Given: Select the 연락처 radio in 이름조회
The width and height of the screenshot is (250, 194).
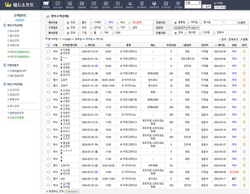Looking at the screenshot, I should coord(214,33).
